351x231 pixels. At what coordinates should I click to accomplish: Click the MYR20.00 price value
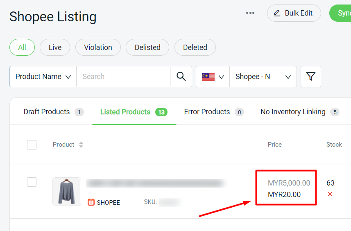coord(284,195)
